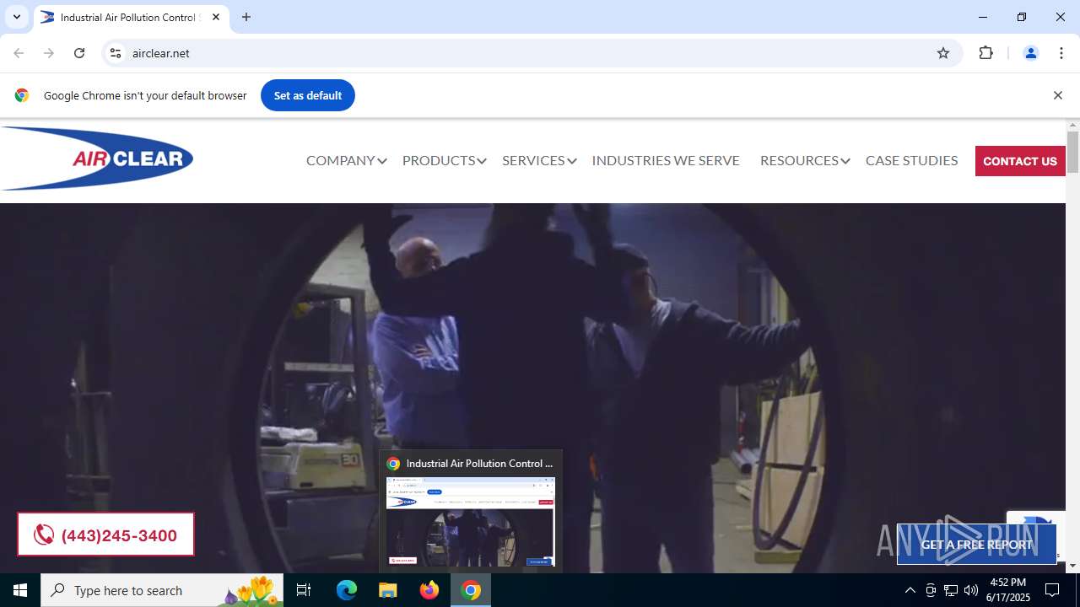Click the scrollbar up arrow
The image size is (1080, 607).
click(1072, 125)
